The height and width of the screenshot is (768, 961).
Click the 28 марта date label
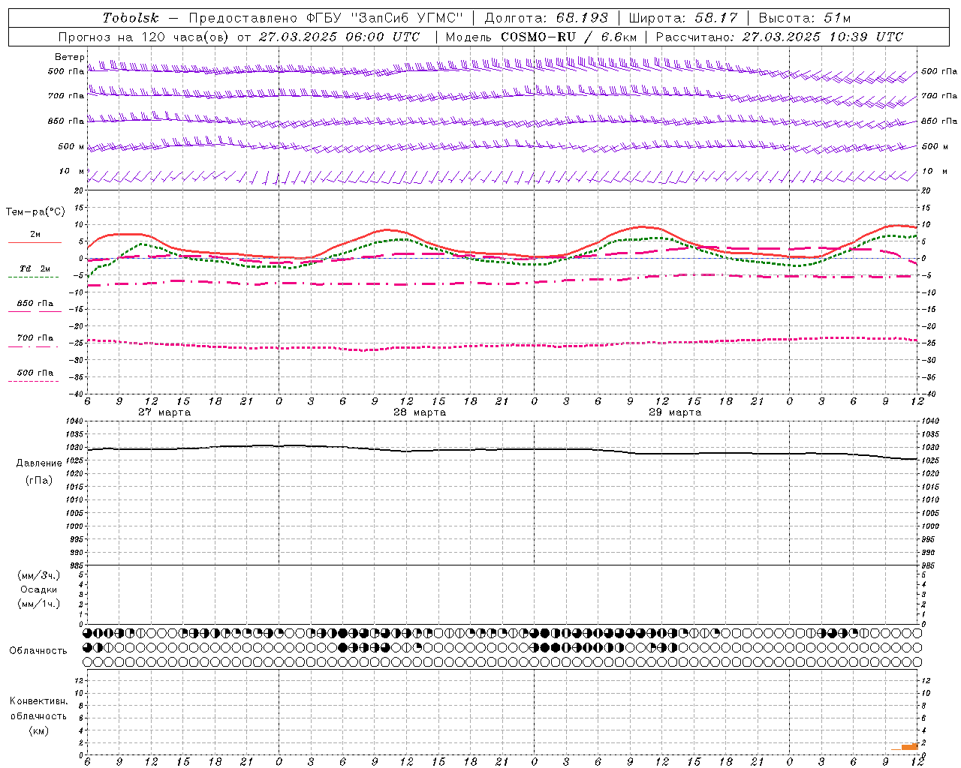click(420, 412)
